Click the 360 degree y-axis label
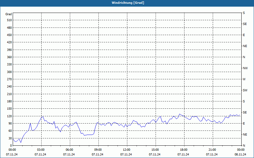This screenshot has width=254, height=158. [9, 57]
